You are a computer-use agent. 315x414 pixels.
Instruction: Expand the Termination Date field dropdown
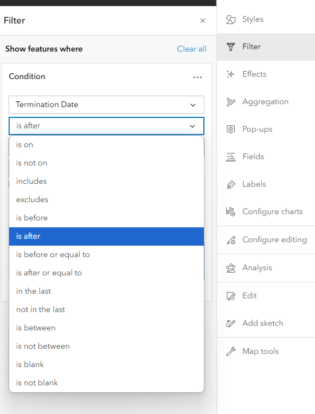click(x=107, y=105)
